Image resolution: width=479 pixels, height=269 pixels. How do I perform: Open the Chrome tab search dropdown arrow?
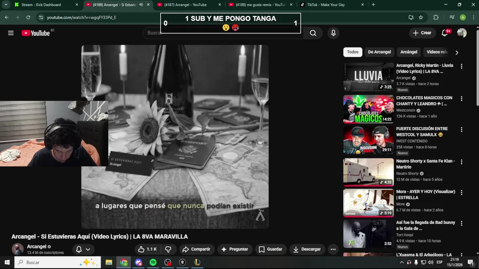(6, 5)
